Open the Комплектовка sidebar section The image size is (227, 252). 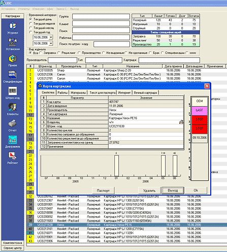pyautogui.click(x=13, y=243)
